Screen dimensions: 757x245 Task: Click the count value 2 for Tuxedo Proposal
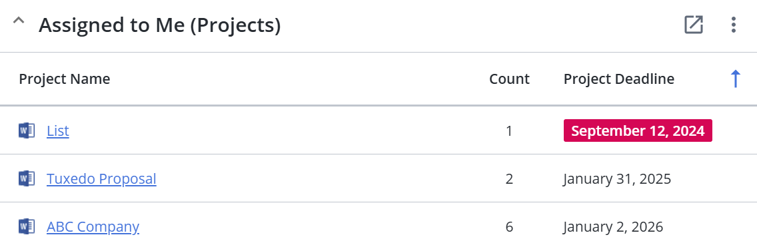[509, 179]
